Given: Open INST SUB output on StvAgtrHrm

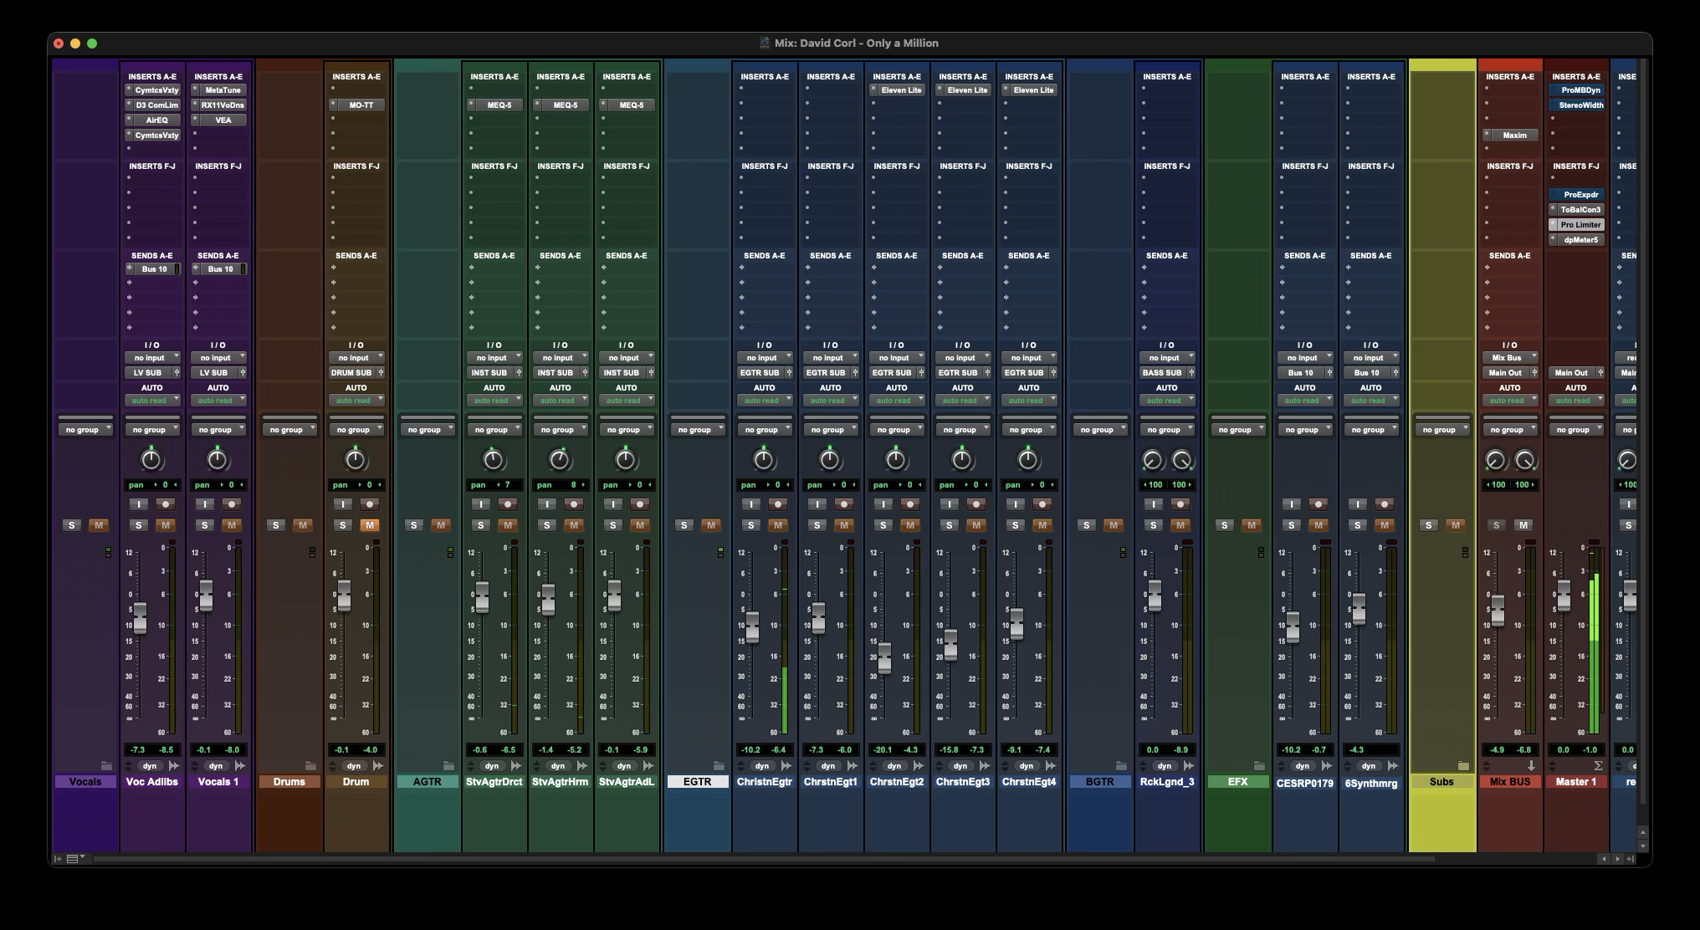Looking at the screenshot, I should pos(556,373).
